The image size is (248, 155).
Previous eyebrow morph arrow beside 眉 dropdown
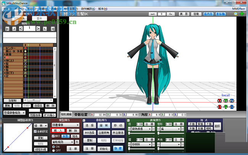point(129,144)
